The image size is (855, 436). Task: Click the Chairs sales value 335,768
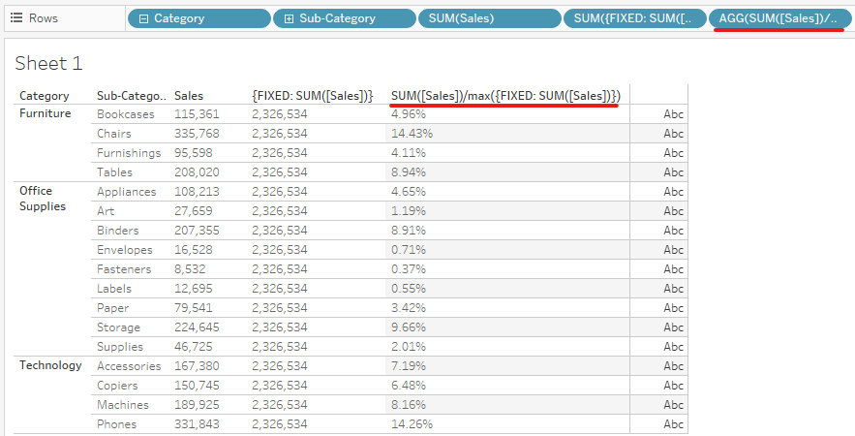(197, 134)
